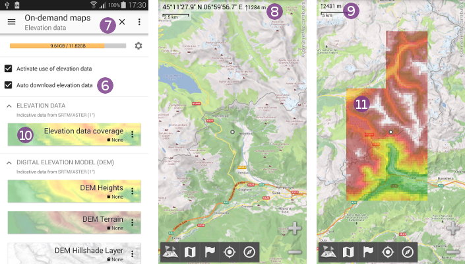
Task: Open folded map icon in right map toolbar
Action: point(348,252)
